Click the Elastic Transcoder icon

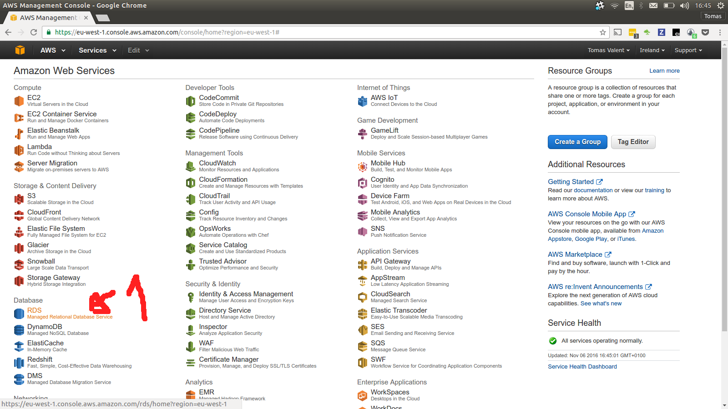coord(363,314)
